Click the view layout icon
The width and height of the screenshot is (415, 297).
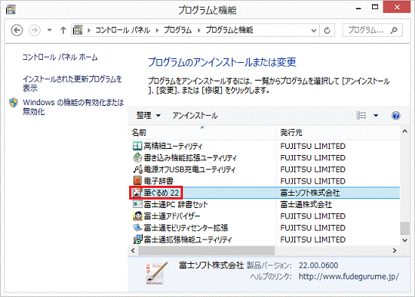[361, 115]
